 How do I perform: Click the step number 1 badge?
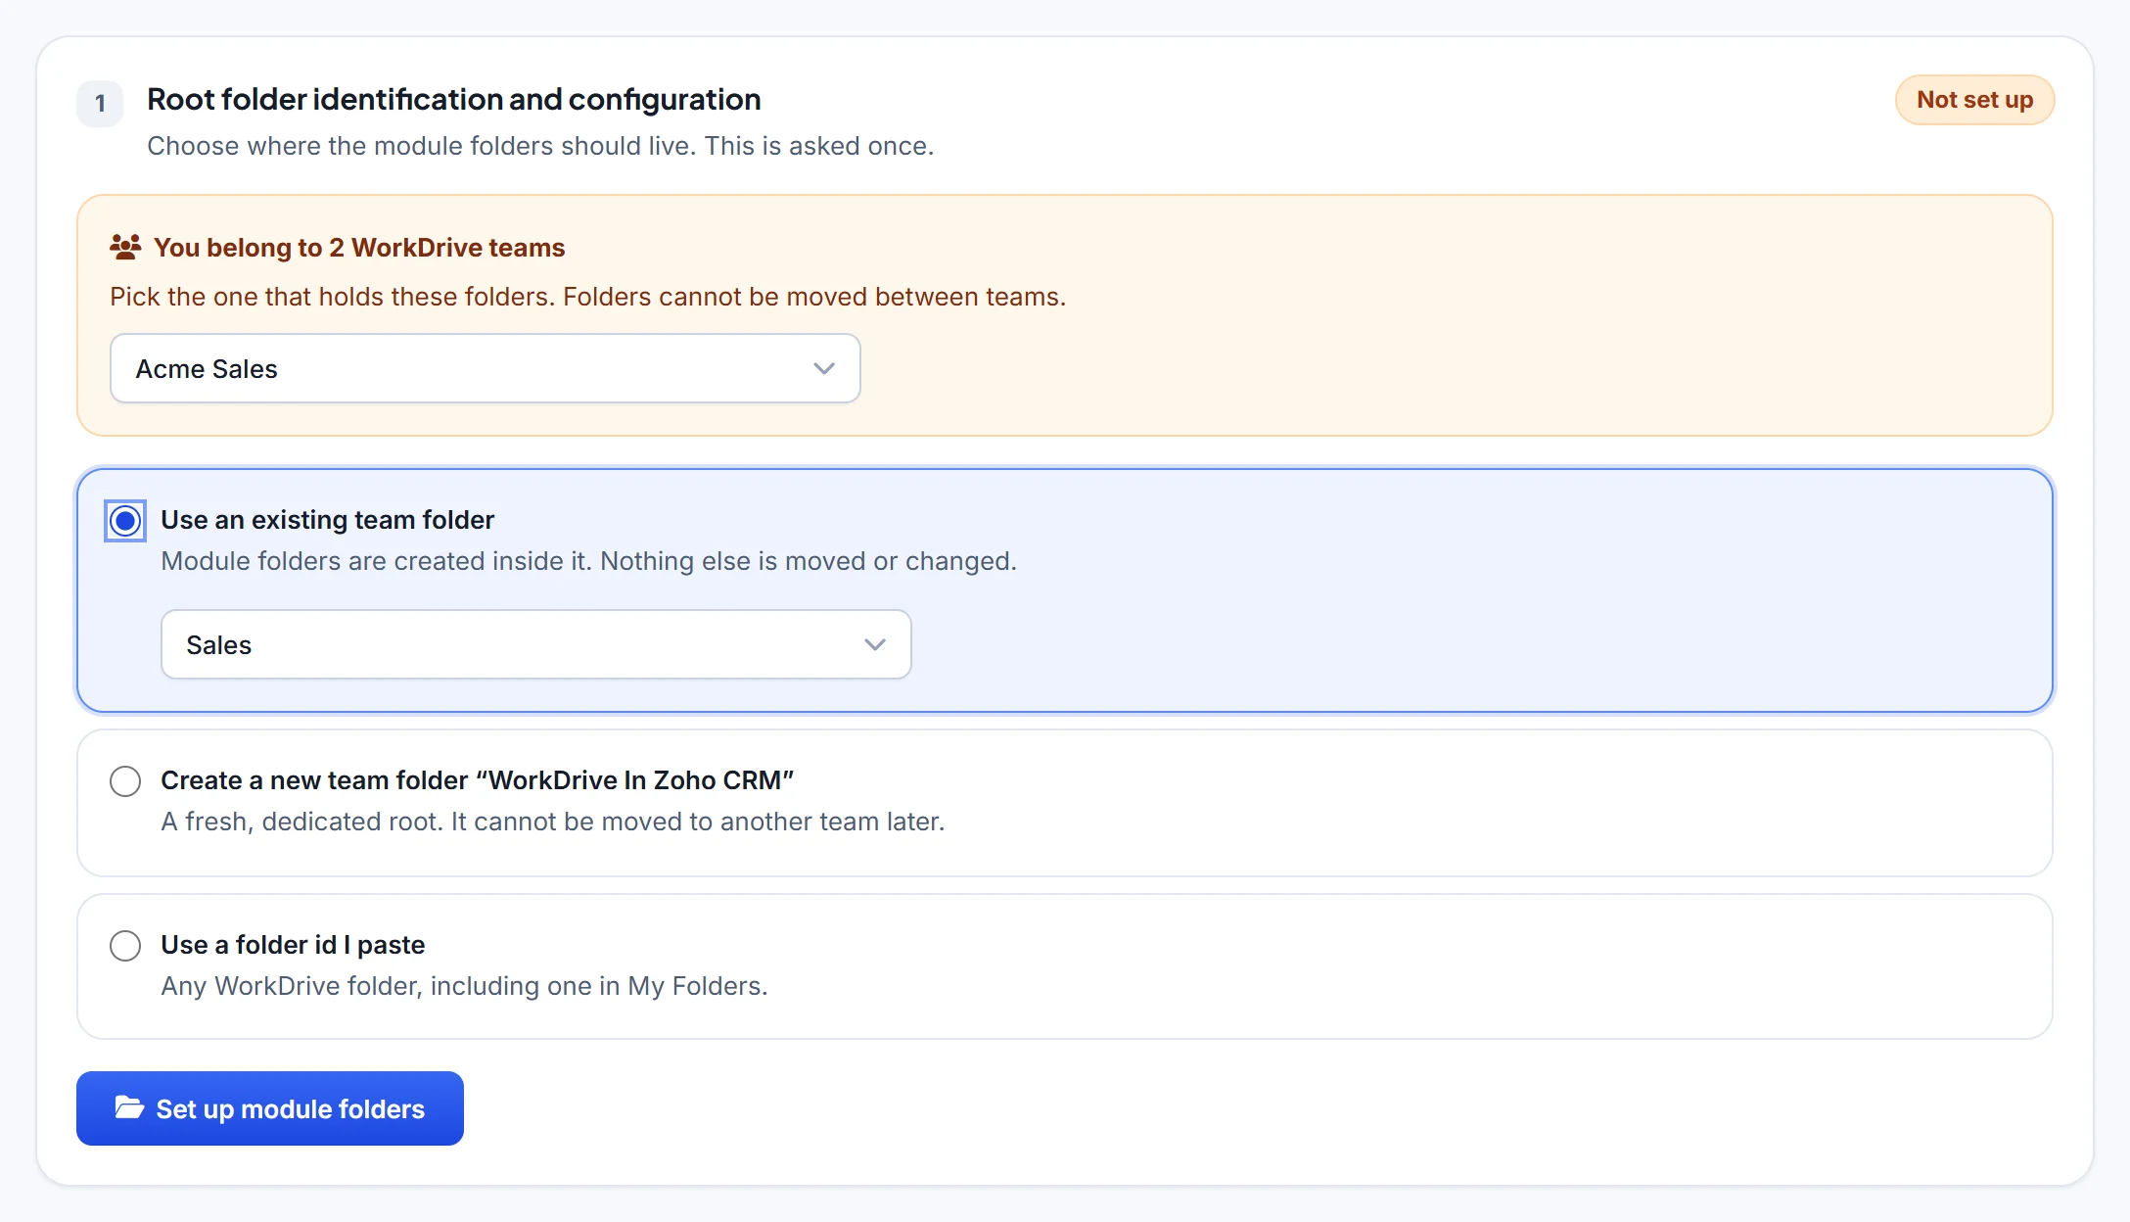pos(100,104)
